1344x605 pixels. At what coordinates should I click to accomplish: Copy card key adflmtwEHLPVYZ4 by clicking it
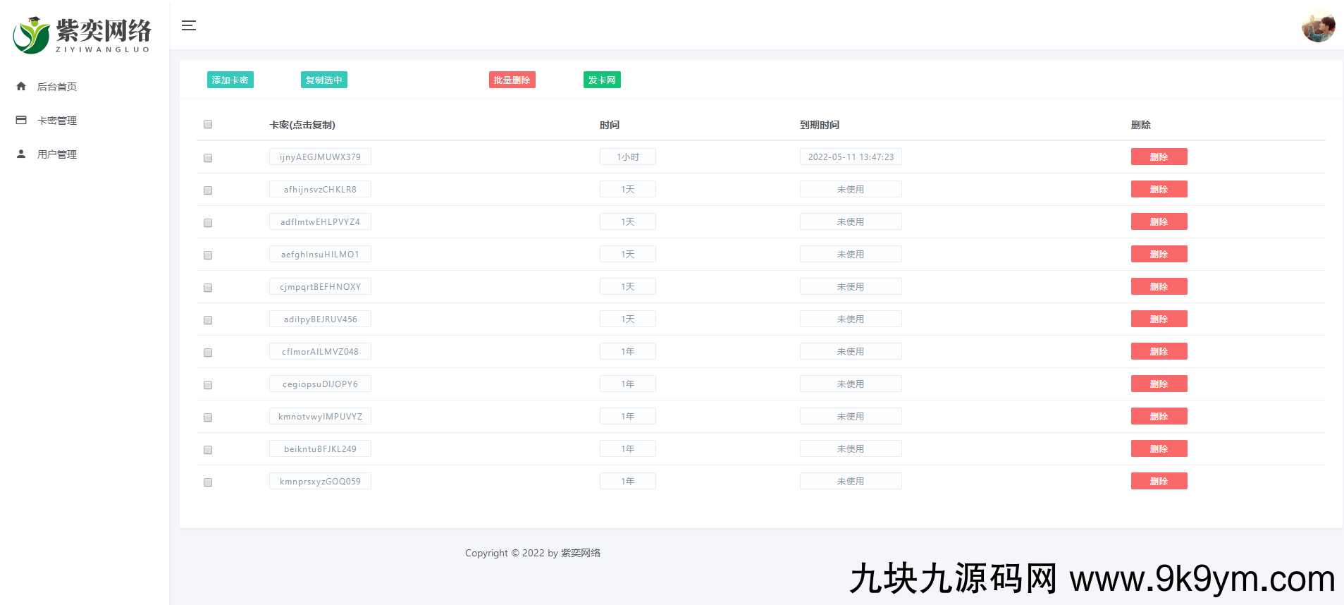tap(320, 221)
